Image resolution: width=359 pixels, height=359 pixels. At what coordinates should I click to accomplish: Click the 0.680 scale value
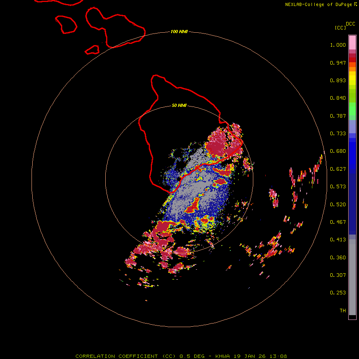(x=338, y=151)
